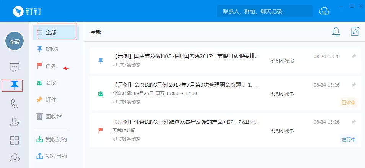Open the contacts person icon
Image resolution: width=365 pixels, height=168 pixels.
tap(15, 122)
